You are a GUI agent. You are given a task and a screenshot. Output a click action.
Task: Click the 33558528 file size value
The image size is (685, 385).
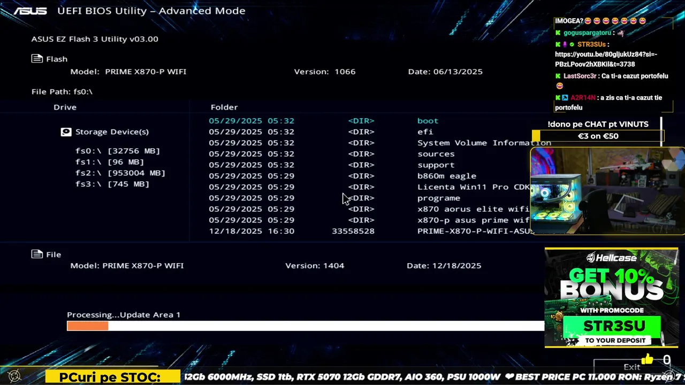353,231
